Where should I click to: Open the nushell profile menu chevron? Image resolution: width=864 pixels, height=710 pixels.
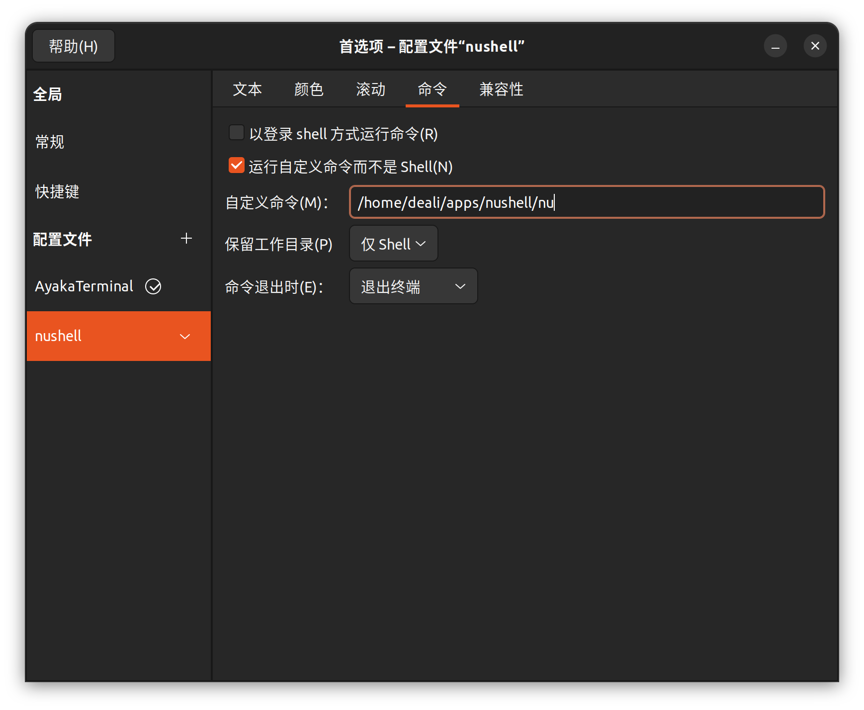(x=185, y=337)
